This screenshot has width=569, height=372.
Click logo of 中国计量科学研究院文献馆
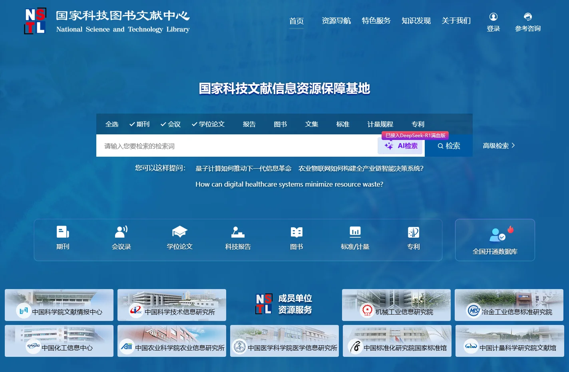click(471, 346)
